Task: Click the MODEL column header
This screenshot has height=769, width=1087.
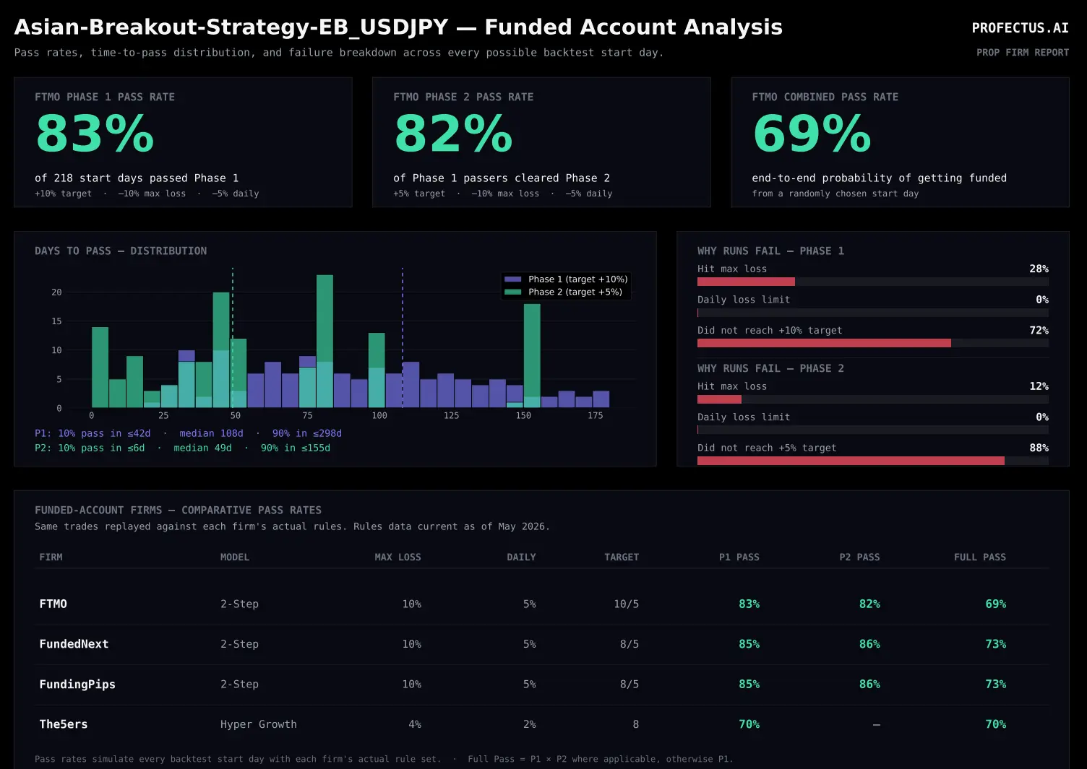Action: pyautogui.click(x=235, y=557)
